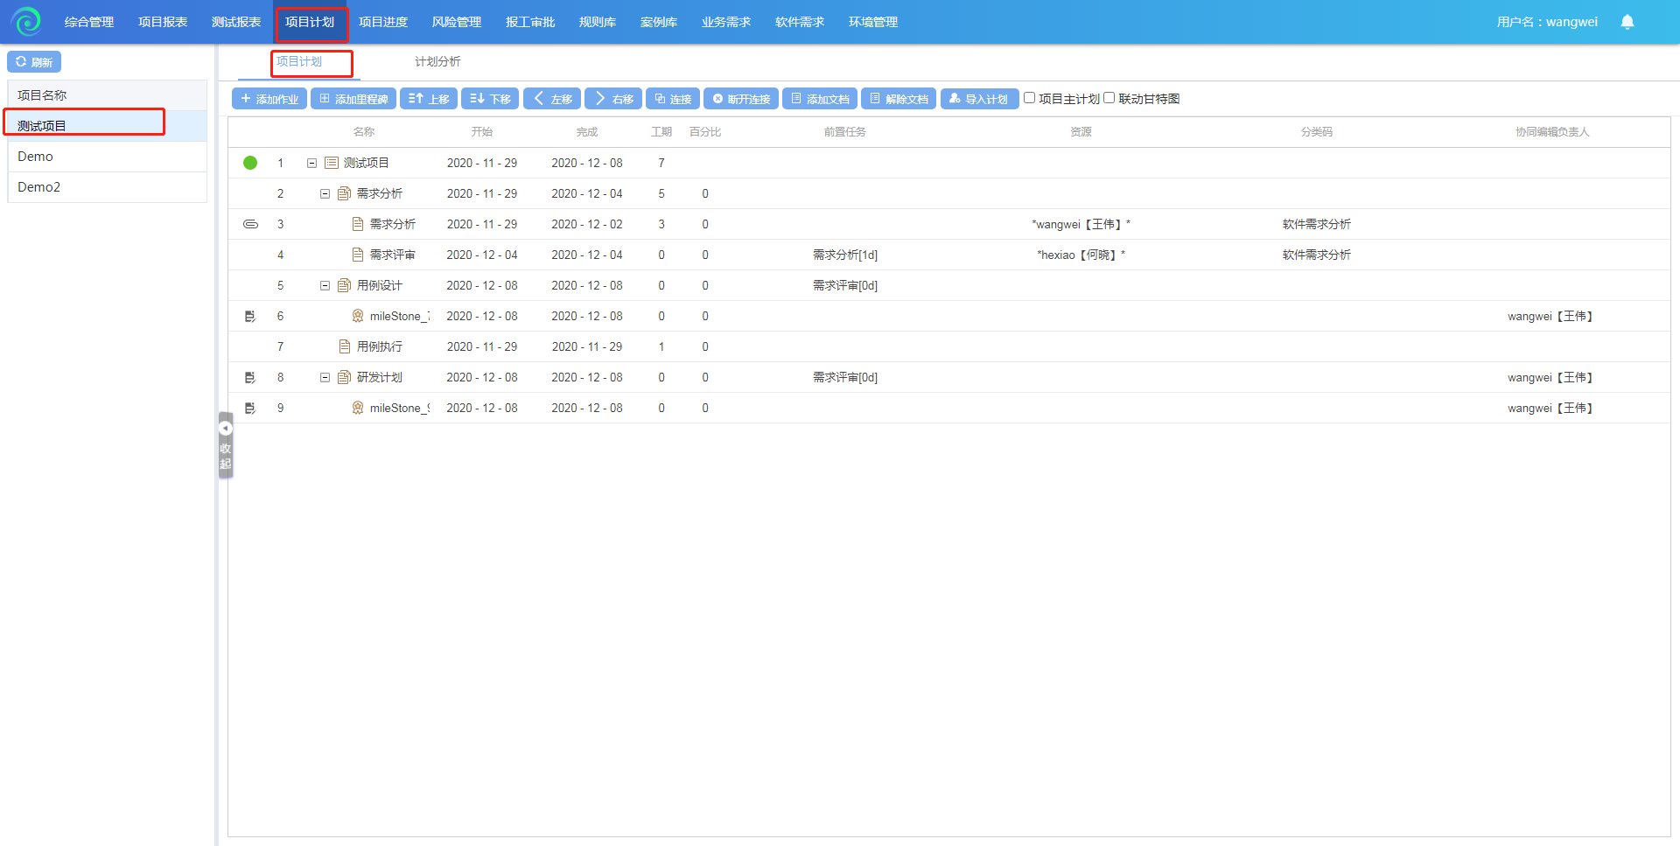
Task: Click the attachment link icon on row 3
Action: tap(250, 224)
